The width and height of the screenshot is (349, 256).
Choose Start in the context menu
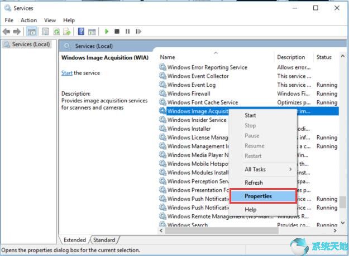point(263,115)
